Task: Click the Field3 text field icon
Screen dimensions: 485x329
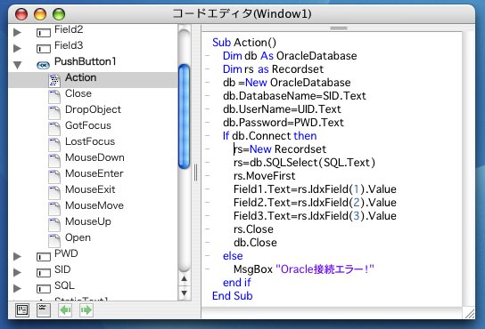Action: pos(44,48)
